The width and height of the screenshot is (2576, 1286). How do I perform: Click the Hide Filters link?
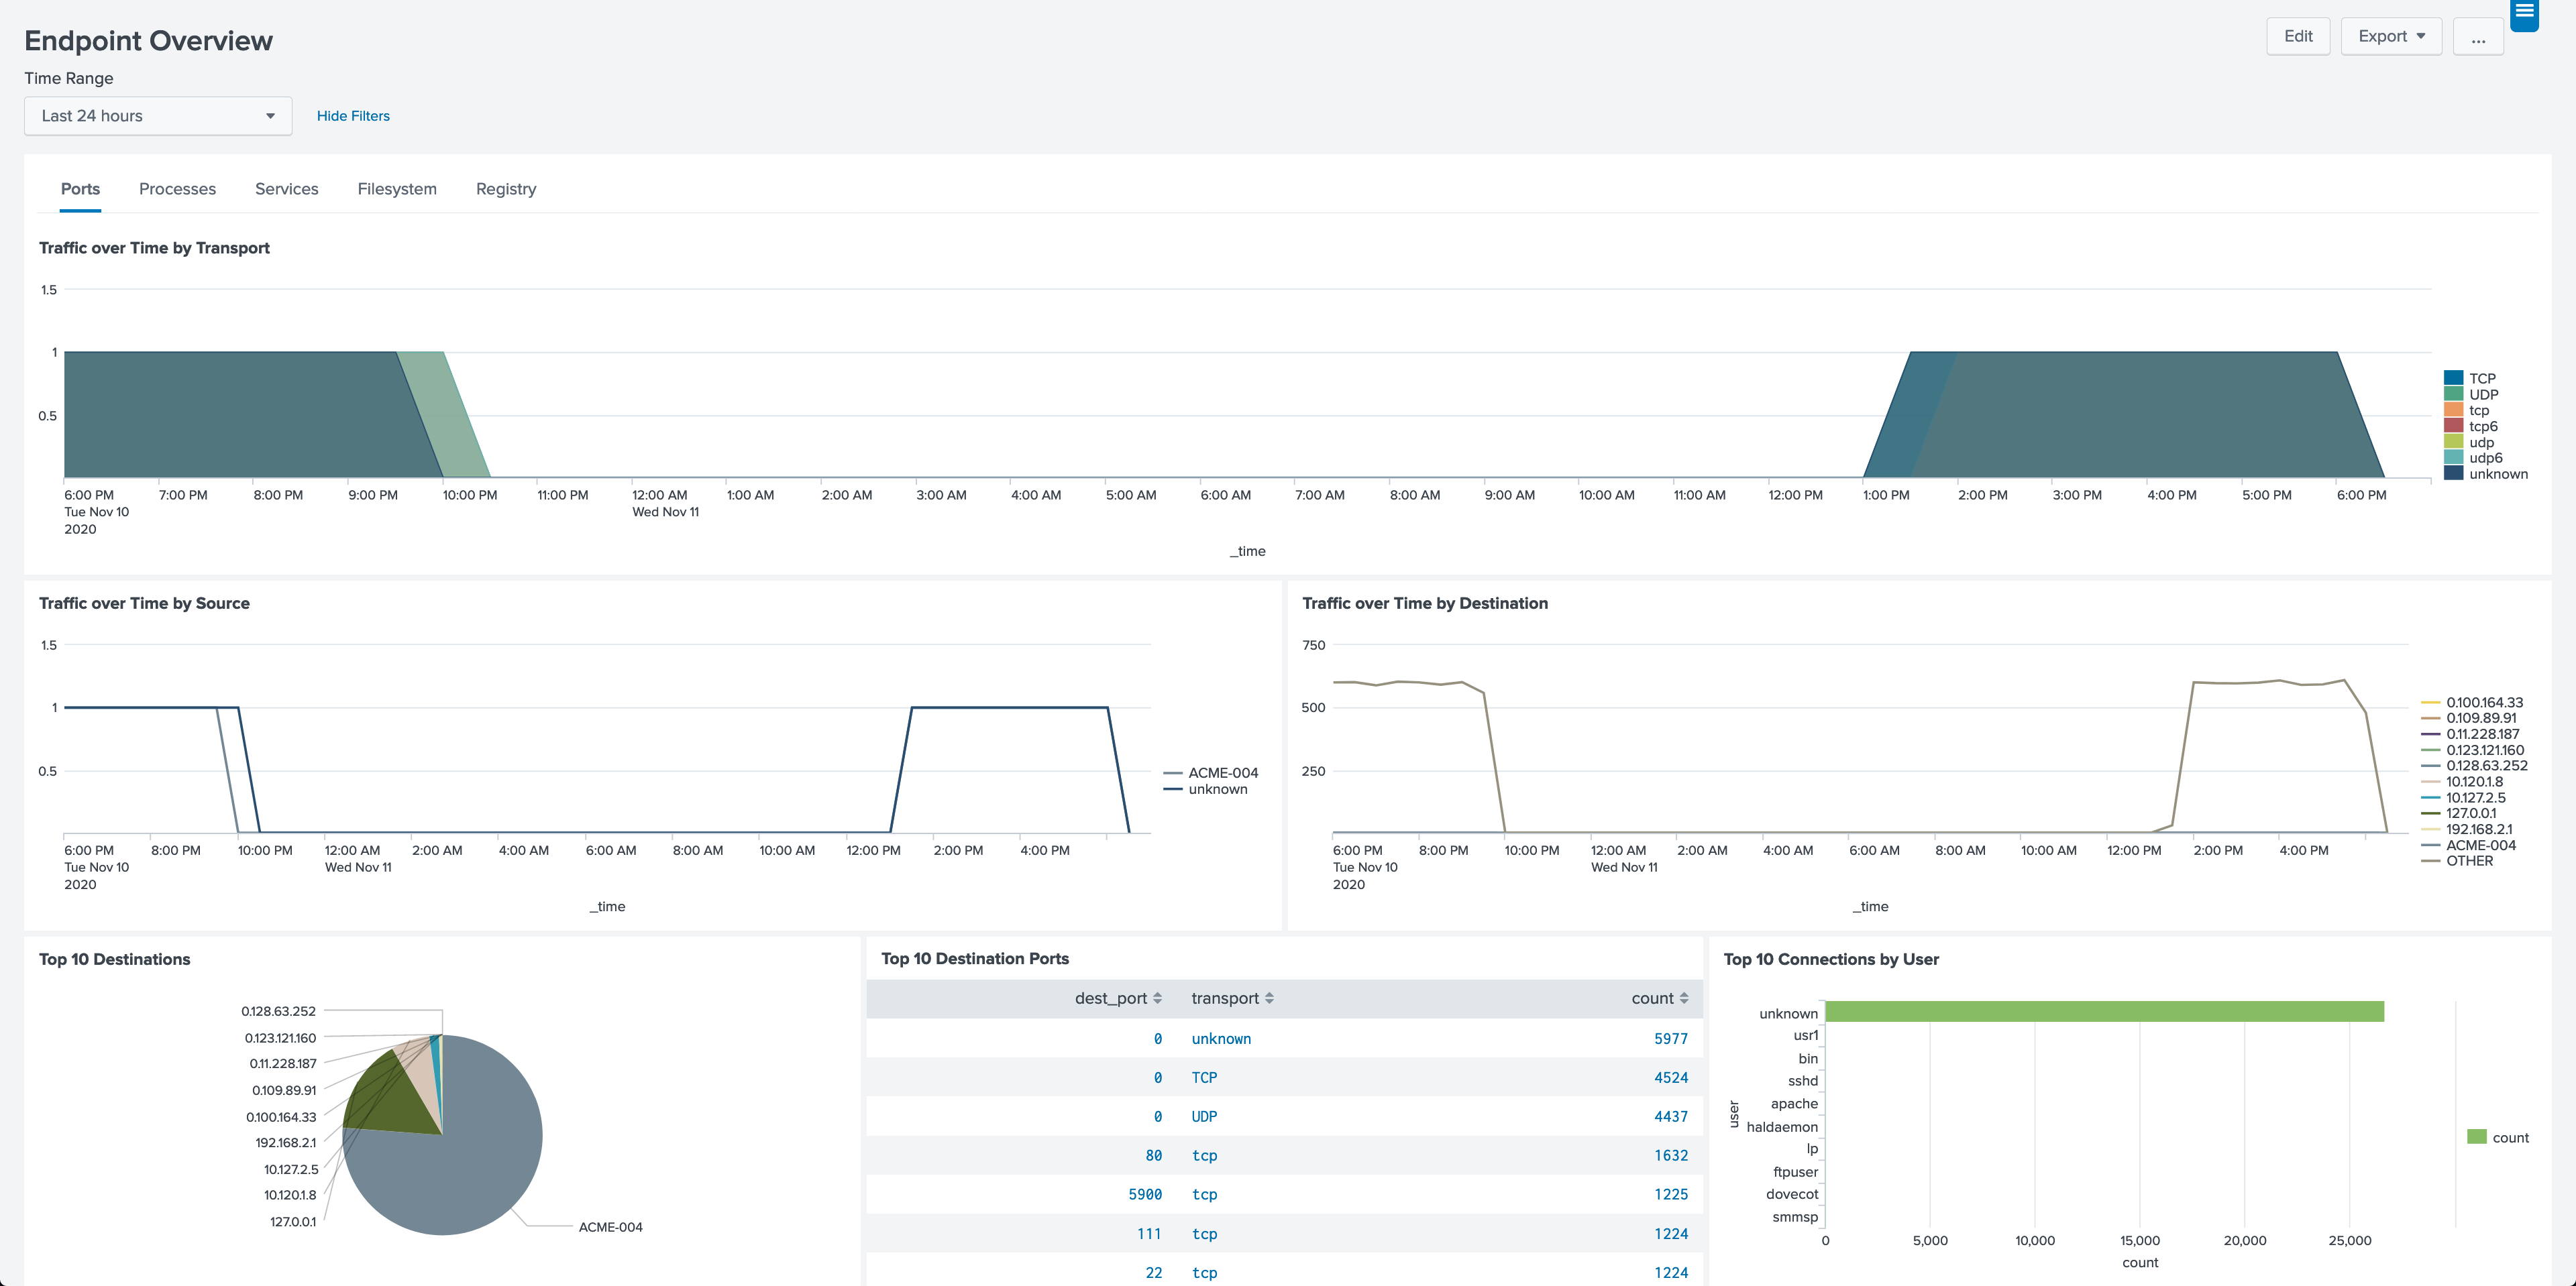(x=353, y=116)
